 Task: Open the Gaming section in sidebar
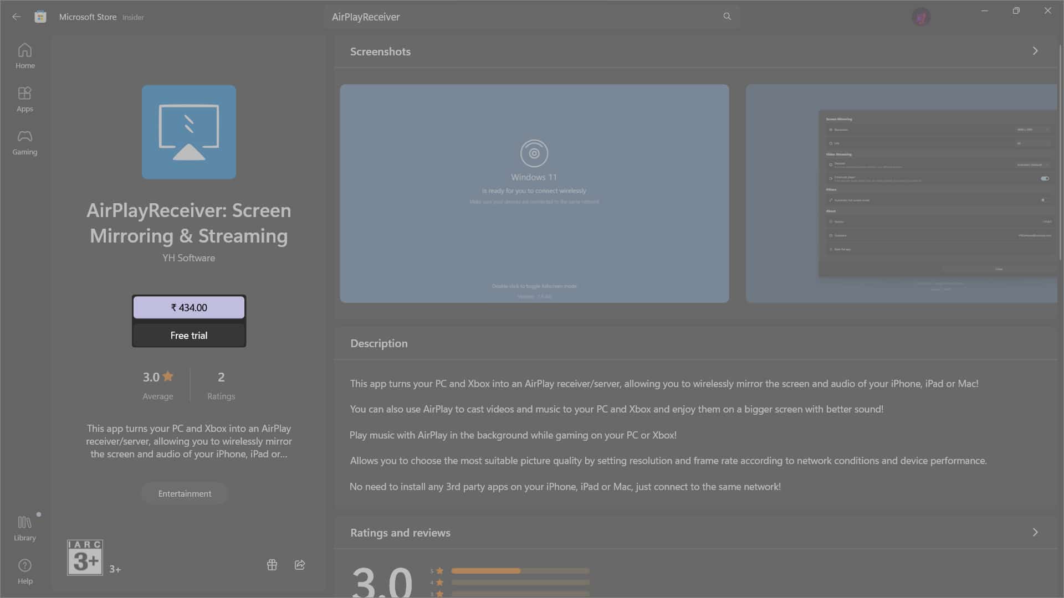click(25, 142)
